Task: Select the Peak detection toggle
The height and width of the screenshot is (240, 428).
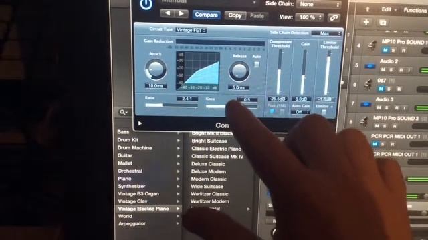Action: [272, 111]
